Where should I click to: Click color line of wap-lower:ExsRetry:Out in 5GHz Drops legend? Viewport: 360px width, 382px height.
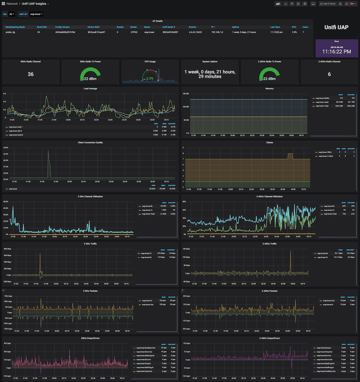tap(134, 348)
